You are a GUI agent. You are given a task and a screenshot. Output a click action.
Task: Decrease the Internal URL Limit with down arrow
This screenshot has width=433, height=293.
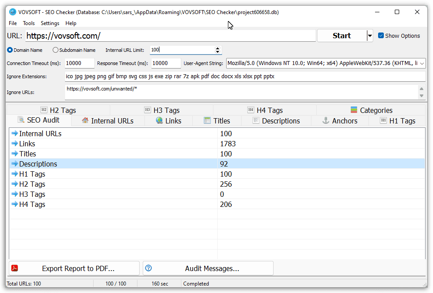point(218,52)
